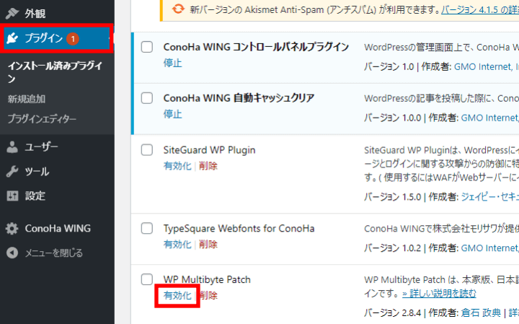Click the SiteGuard WP Plugin title
519x324 pixels.
210,150
